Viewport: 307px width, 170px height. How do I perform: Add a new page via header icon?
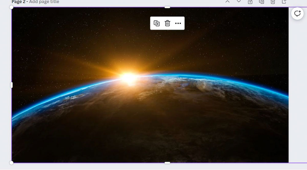284,2
